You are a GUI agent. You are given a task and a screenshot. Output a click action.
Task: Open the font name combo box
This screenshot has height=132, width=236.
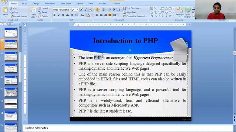(62, 10)
